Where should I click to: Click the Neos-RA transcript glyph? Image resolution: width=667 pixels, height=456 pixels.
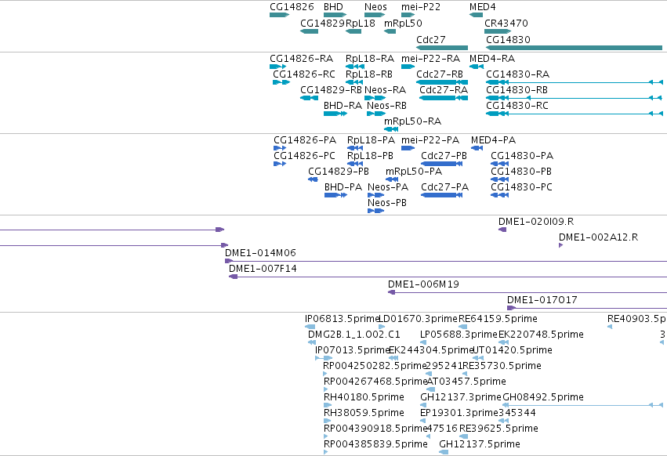click(375, 98)
